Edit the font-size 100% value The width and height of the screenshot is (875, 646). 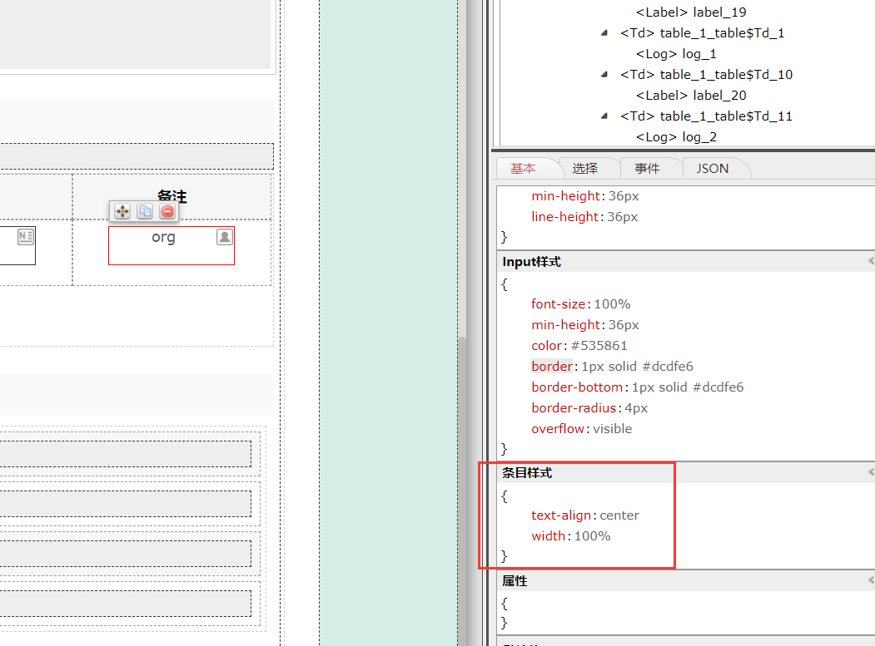coord(612,304)
